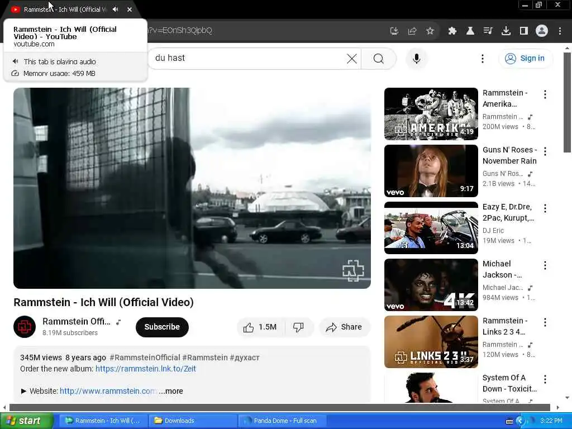
Task: Open Guns N' Roses November Rain thumbnail
Action: pos(431,171)
